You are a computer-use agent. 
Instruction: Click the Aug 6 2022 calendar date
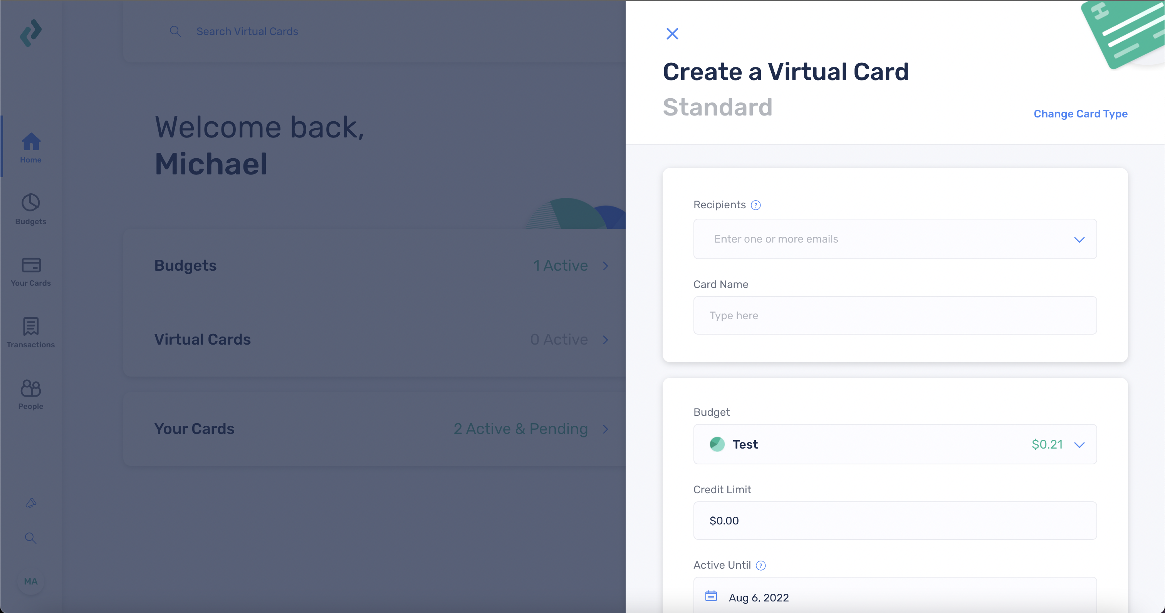tap(758, 597)
